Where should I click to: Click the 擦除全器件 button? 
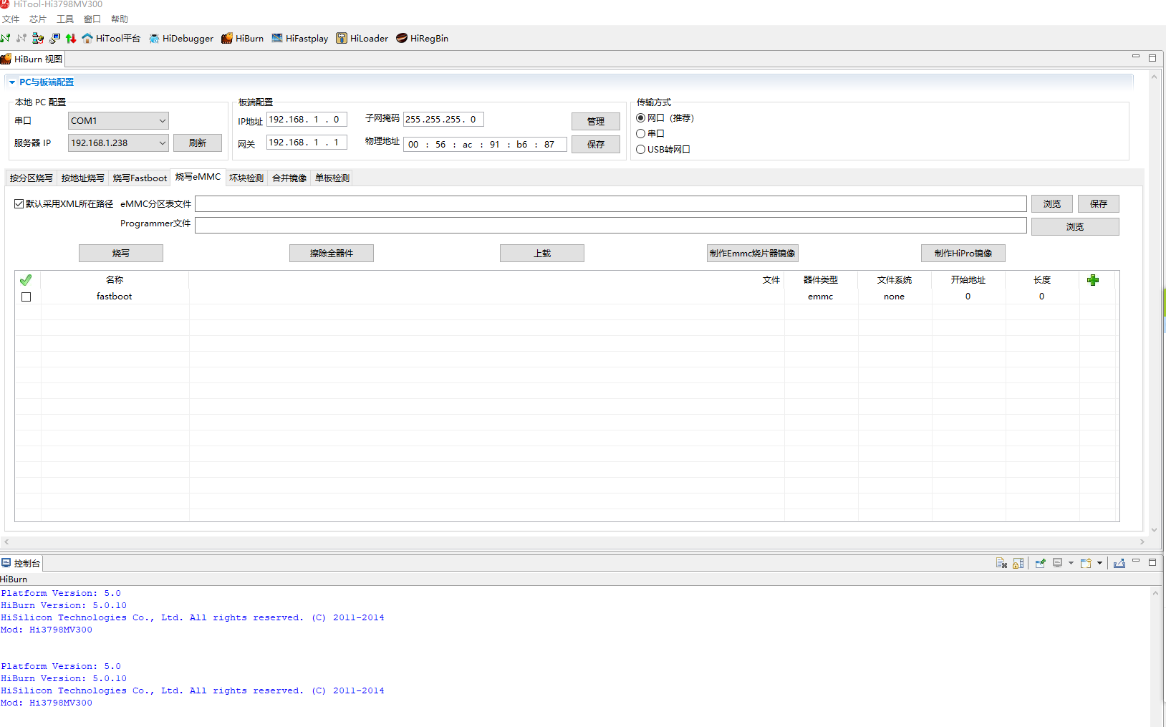[x=331, y=254]
